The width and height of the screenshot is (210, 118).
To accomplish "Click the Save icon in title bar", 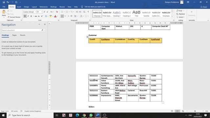I will click(4, 2).
